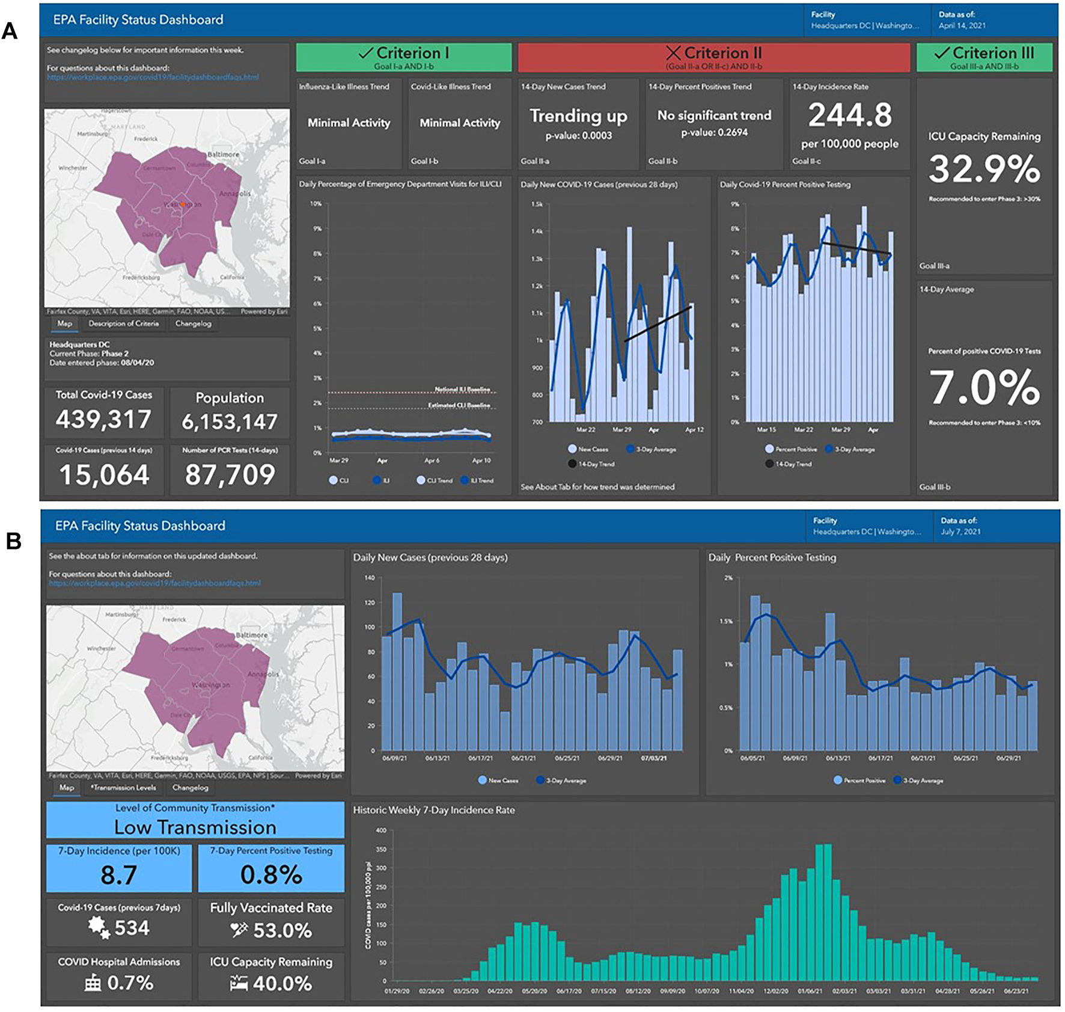Click the Historic Weekly 7-Day Incidence Rate title
This screenshot has width=1065, height=1012.
(434, 810)
